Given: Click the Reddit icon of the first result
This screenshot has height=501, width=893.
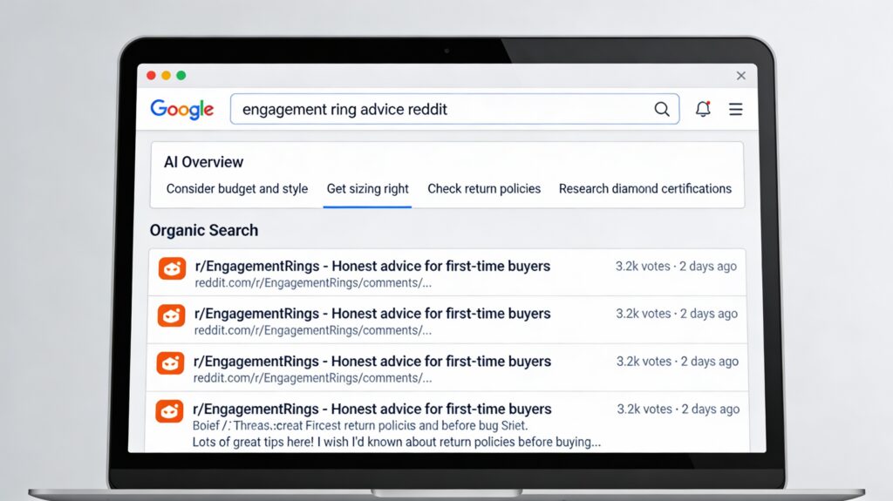Looking at the screenshot, I should 172,268.
